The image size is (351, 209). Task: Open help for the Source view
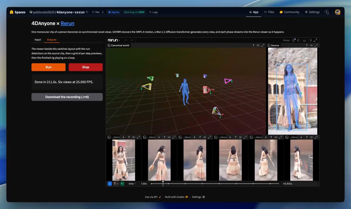(x=307, y=45)
